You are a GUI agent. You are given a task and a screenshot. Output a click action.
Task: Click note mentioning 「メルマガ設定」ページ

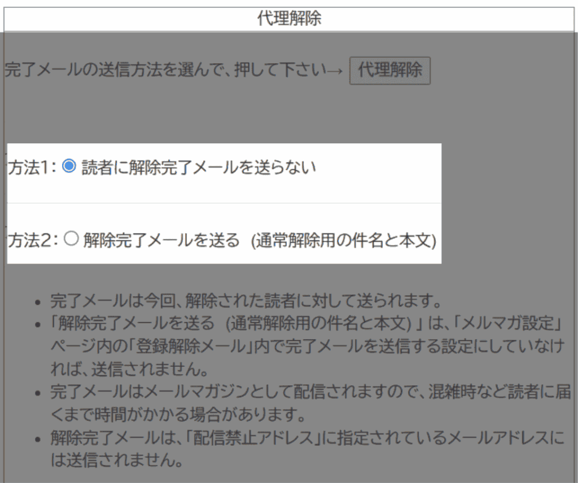(x=307, y=346)
